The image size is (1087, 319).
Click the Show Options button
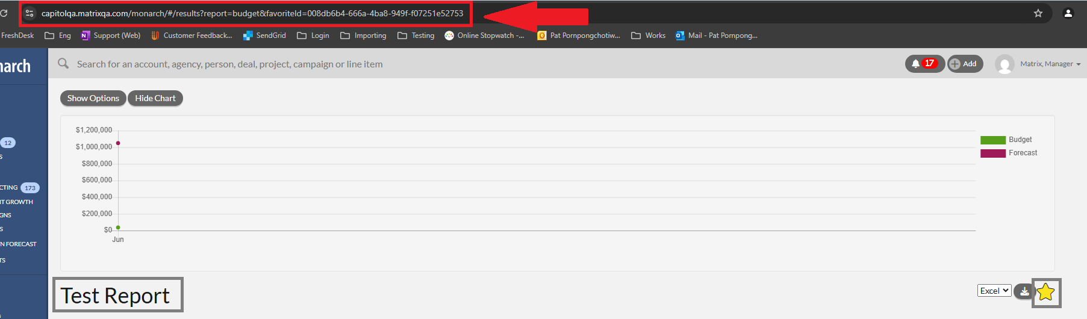tap(93, 98)
